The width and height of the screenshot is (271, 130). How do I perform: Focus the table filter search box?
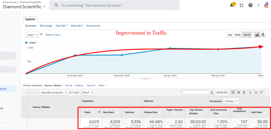point(196,92)
